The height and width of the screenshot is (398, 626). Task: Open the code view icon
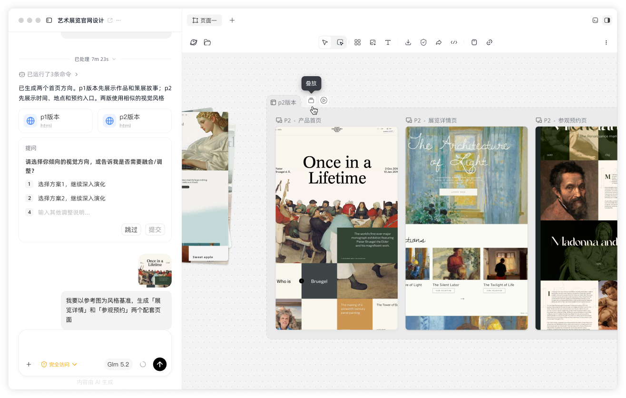[454, 42]
